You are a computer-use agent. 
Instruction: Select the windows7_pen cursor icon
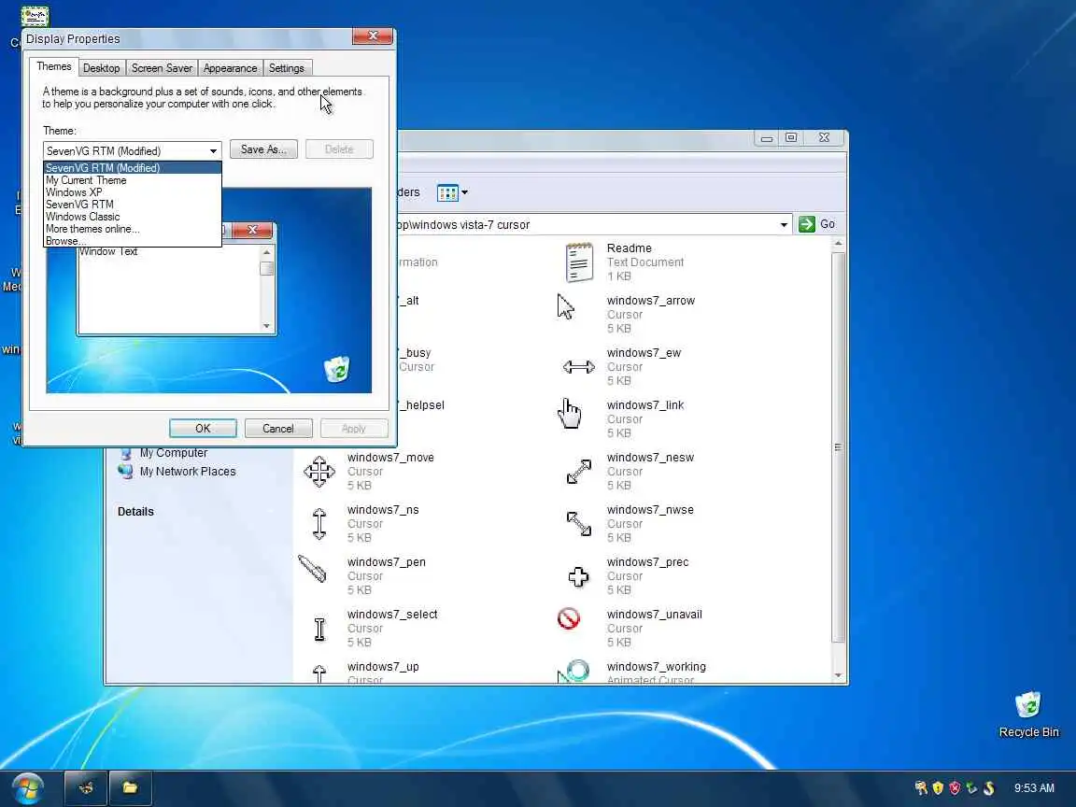point(312,569)
